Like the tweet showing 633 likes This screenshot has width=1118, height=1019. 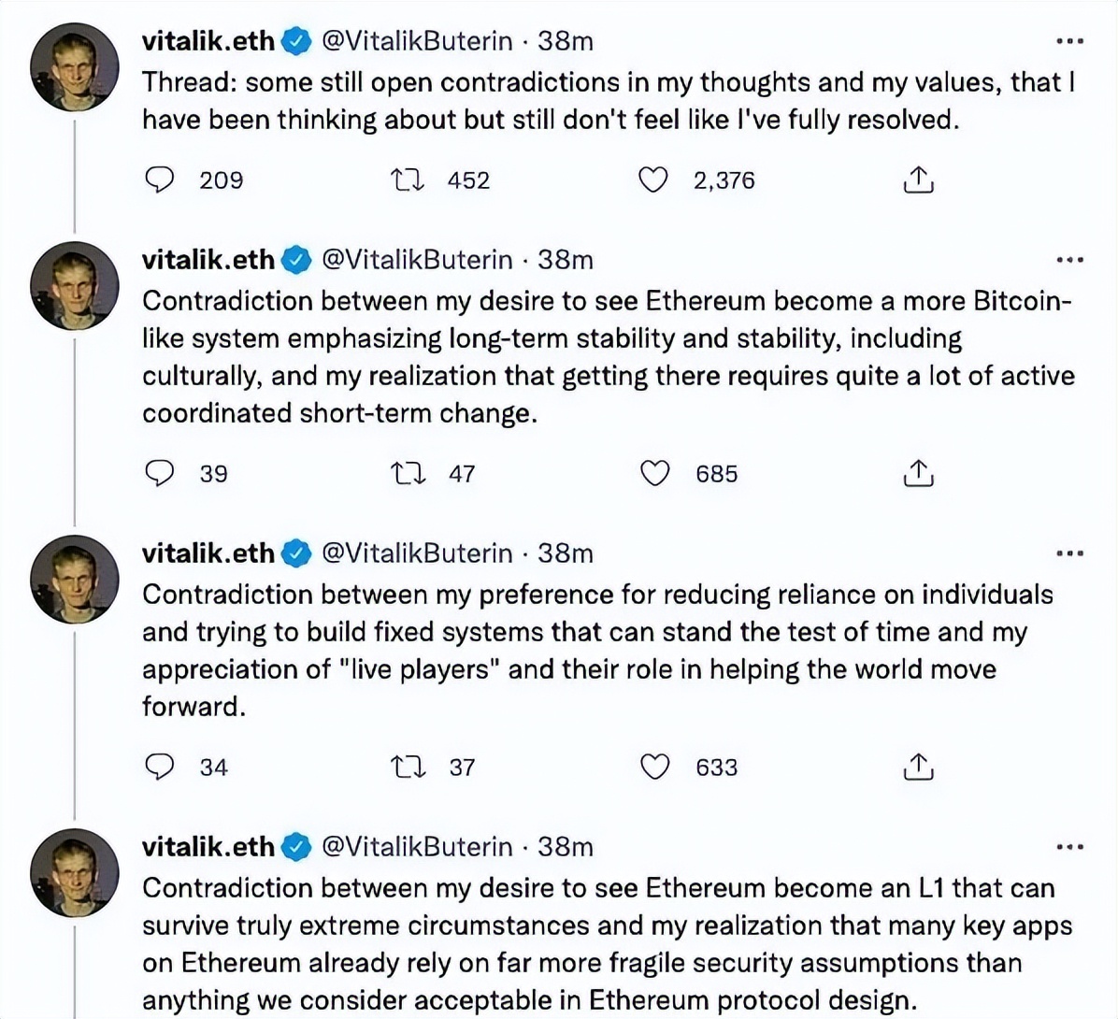pos(655,767)
